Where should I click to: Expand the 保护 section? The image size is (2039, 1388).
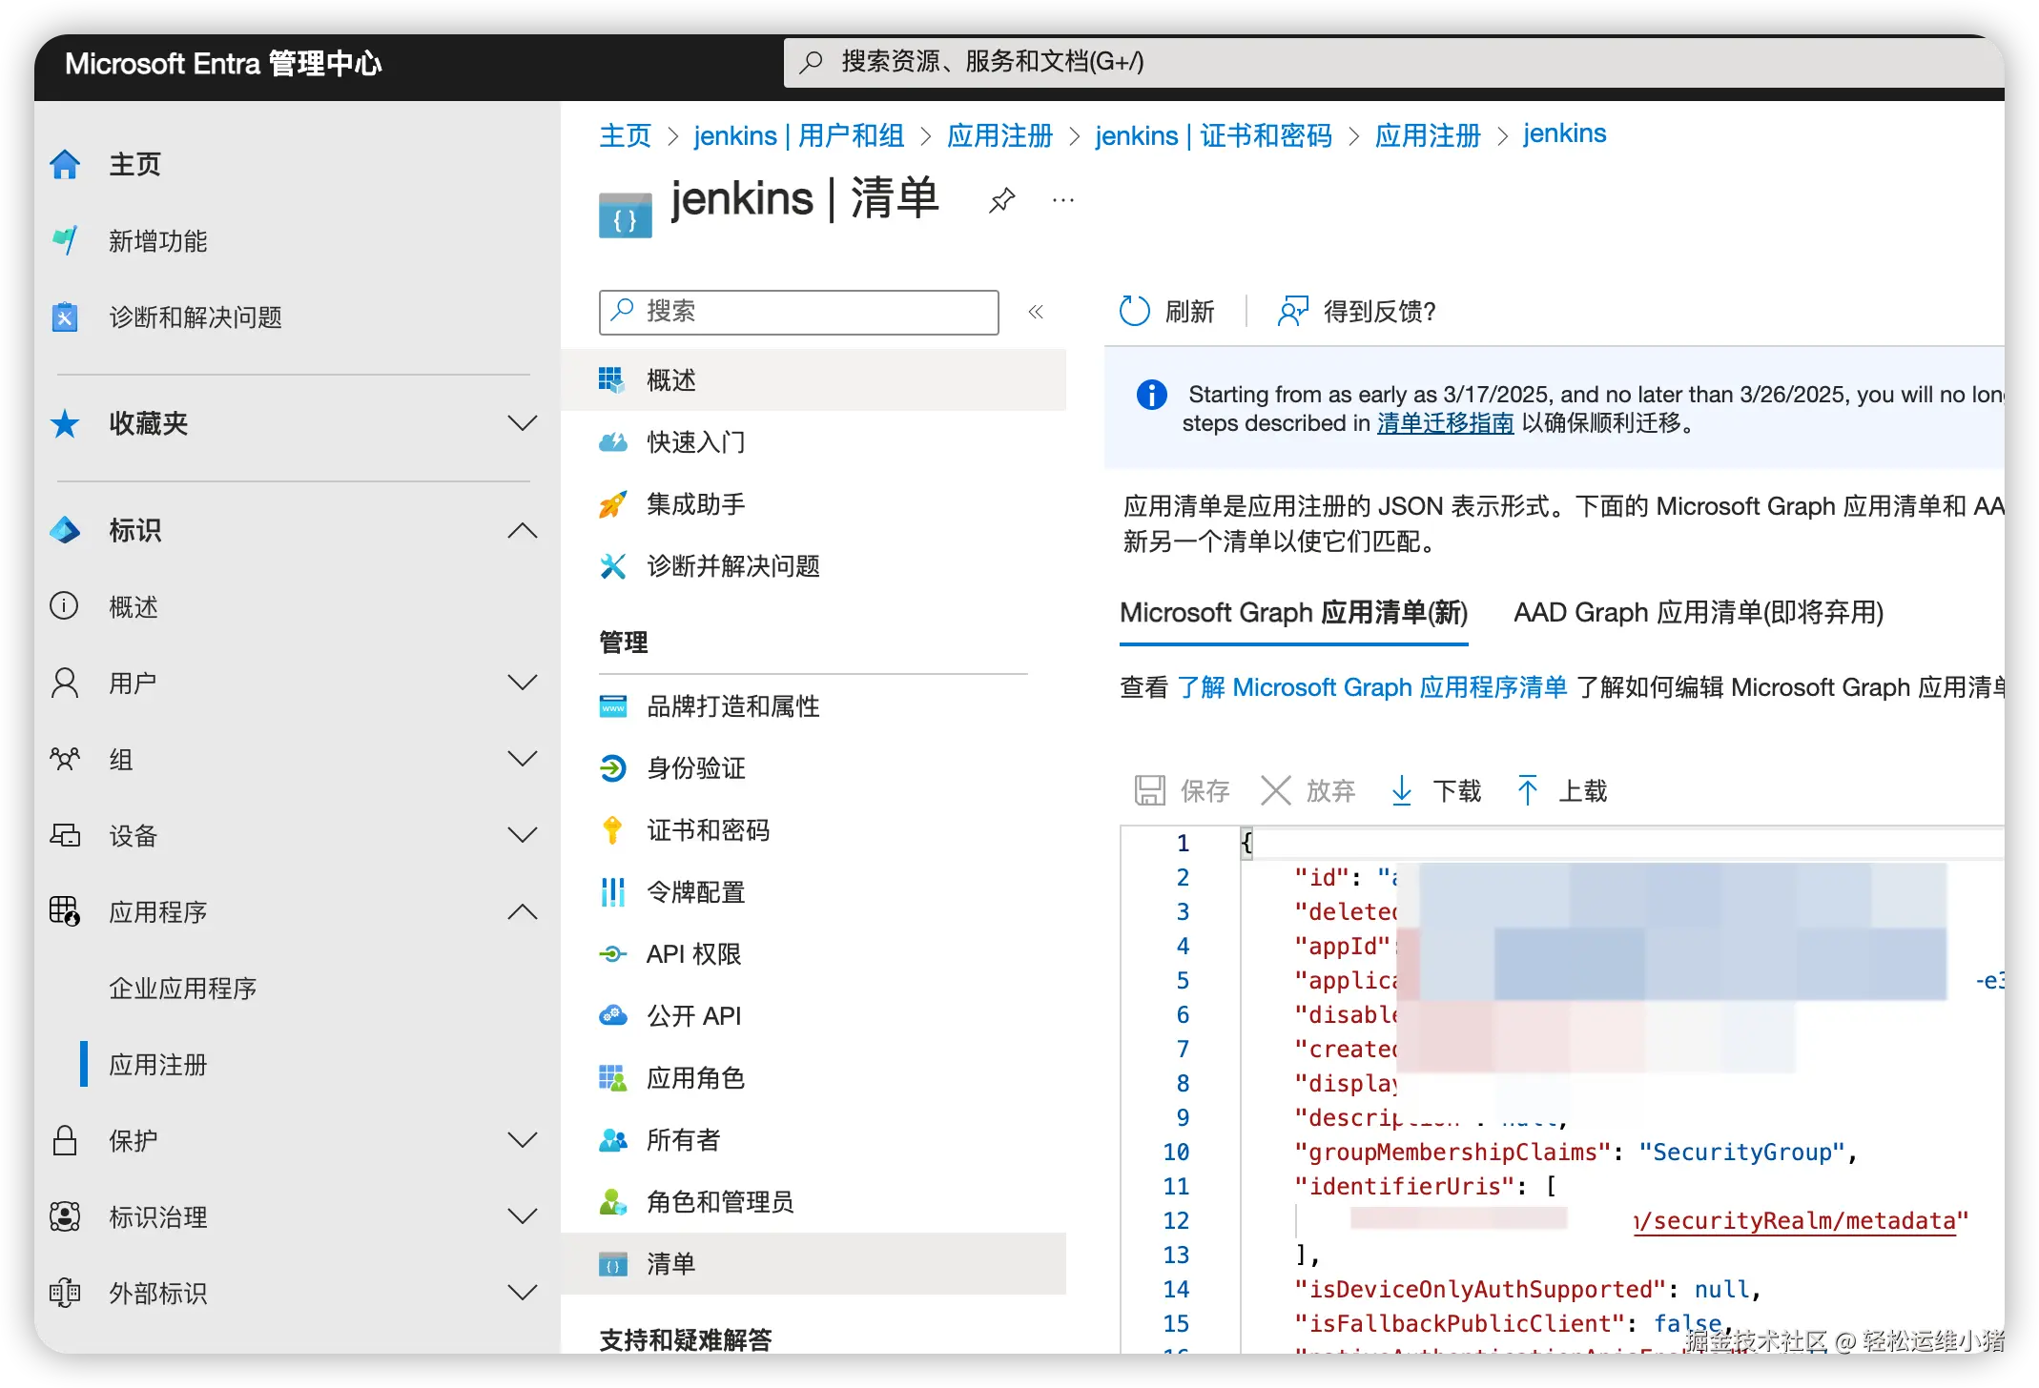522,1140
